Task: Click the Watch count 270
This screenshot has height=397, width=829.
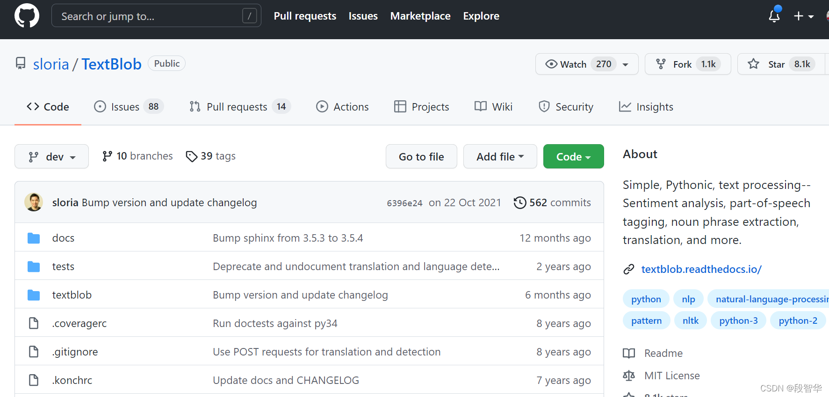Action: click(604, 64)
